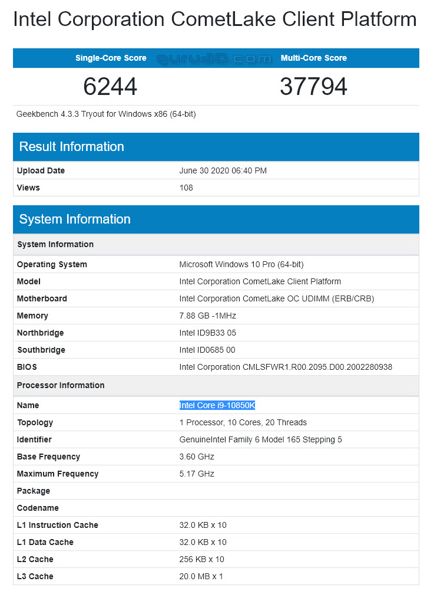Select Northbridge value 'Intel ID9B33 05'
427x591 pixels.
point(208,333)
